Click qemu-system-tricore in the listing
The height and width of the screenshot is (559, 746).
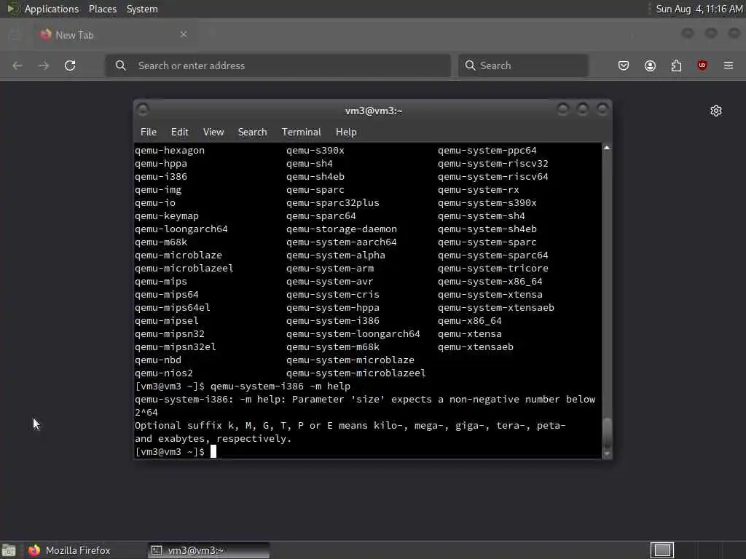pos(493,268)
